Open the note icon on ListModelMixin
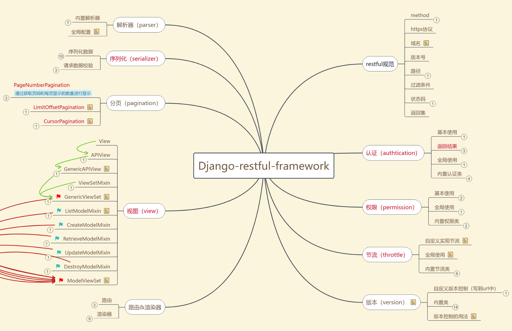Screen dimensions: 512x331 (106, 210)
